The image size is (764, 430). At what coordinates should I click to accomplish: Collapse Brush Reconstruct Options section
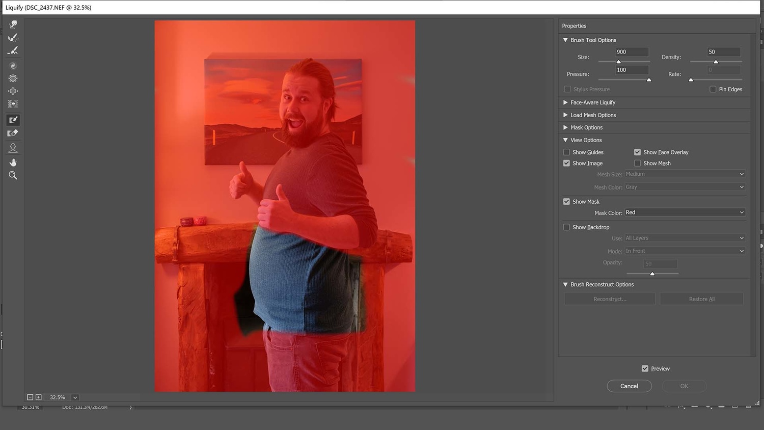pyautogui.click(x=565, y=285)
